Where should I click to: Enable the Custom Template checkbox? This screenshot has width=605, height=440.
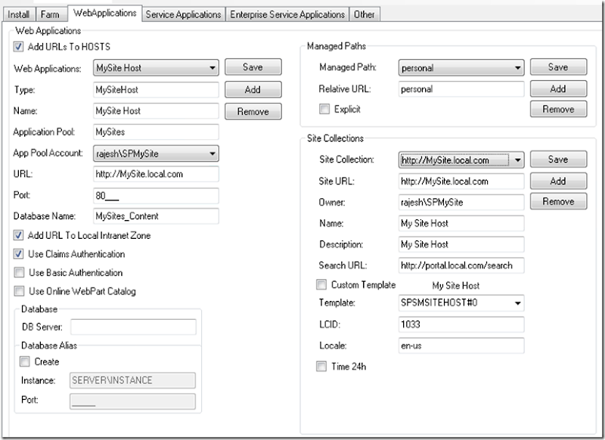(321, 285)
